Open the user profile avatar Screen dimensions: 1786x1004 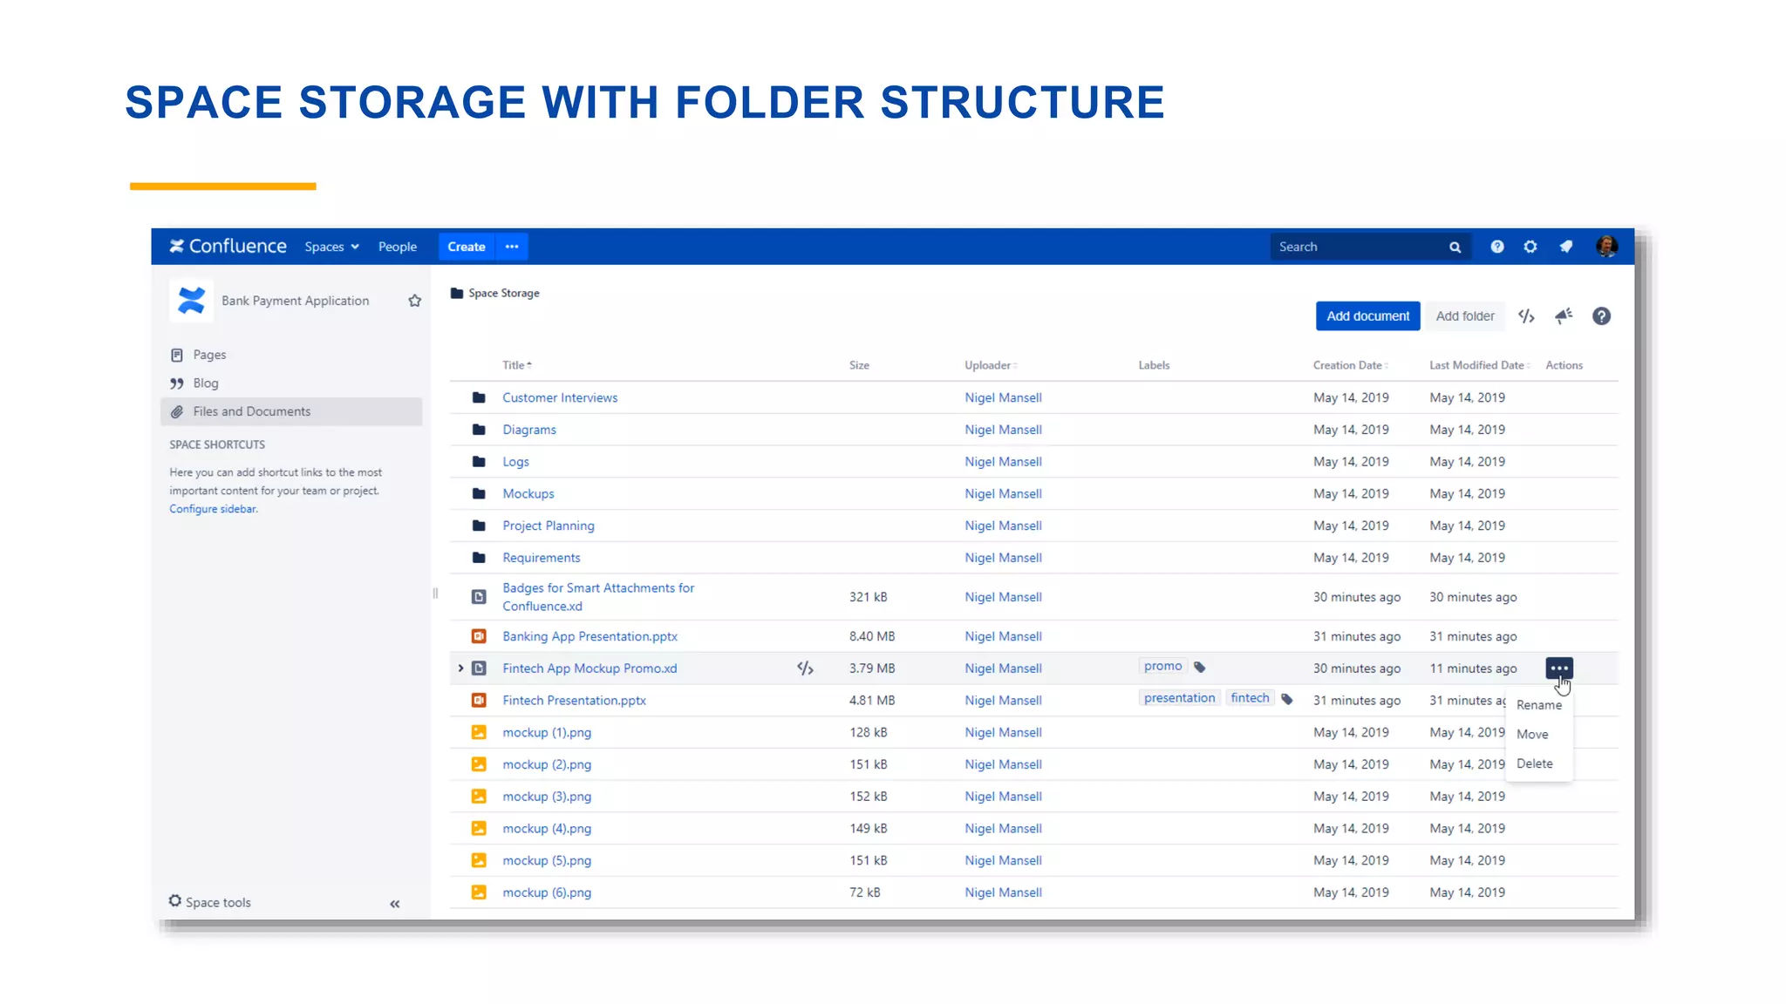coord(1606,247)
